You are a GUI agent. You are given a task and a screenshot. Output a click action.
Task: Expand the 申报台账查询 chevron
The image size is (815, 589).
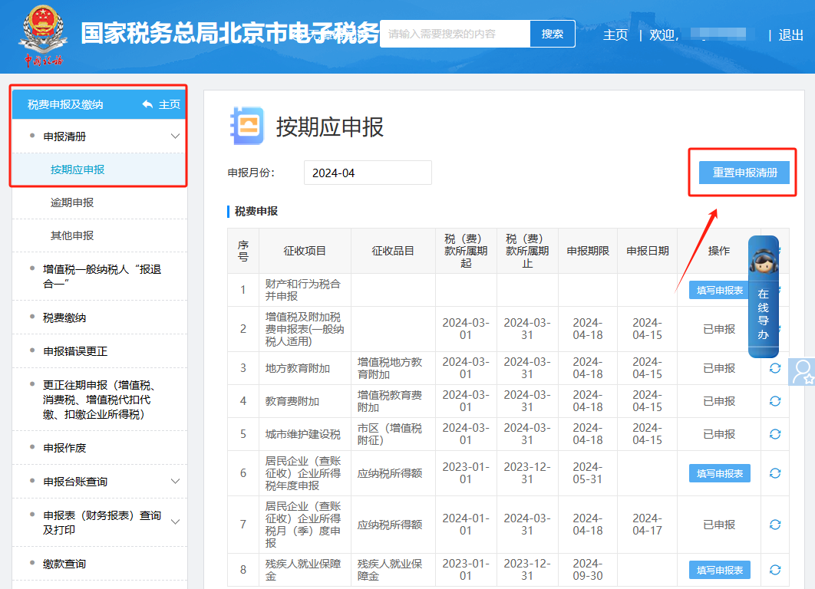coord(175,482)
